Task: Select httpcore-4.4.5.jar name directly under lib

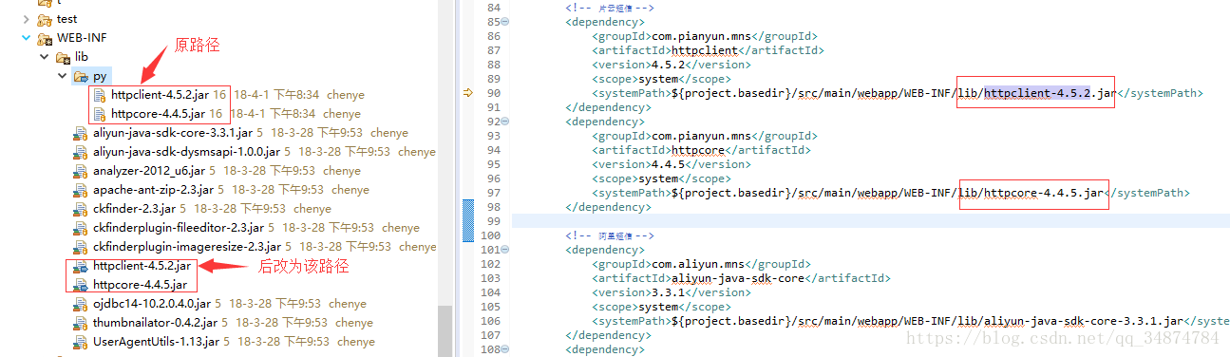Action: pyautogui.click(x=141, y=284)
